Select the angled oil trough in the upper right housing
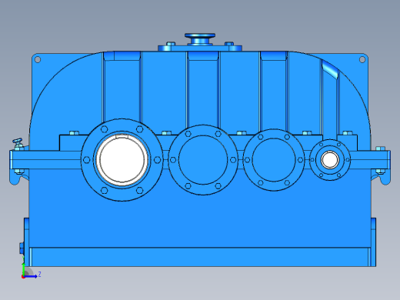The width and height of the screenshot is (400, 300). coord(330,68)
